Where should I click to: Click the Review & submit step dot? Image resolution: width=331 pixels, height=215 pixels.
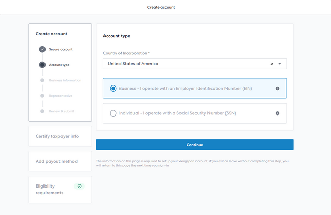42,111
